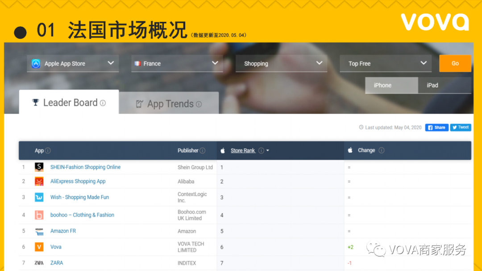Click the ZARA app icon
Image resolution: width=482 pixels, height=271 pixels.
coord(39,263)
